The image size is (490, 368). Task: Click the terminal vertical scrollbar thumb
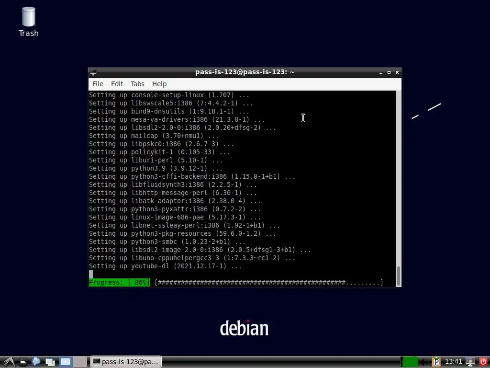399,276
